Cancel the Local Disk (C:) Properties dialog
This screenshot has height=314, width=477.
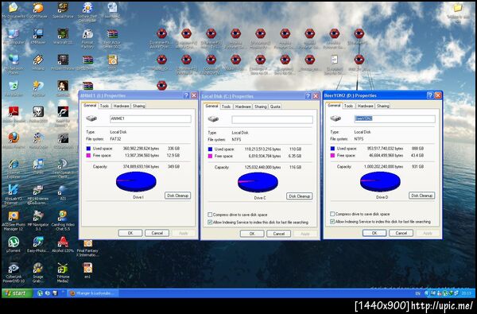point(279,234)
